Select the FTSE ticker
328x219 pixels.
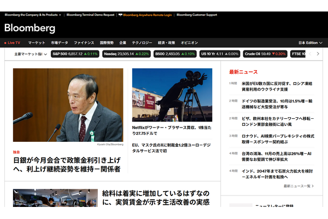tap(298, 54)
